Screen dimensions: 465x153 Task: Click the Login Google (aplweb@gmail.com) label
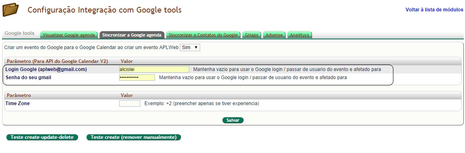pos(46,69)
